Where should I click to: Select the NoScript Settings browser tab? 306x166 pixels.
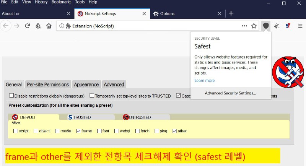[x=112, y=13]
